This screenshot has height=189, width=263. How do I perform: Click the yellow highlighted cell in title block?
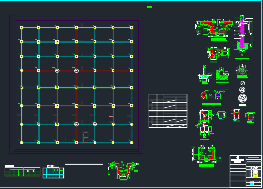[x=256, y=176]
